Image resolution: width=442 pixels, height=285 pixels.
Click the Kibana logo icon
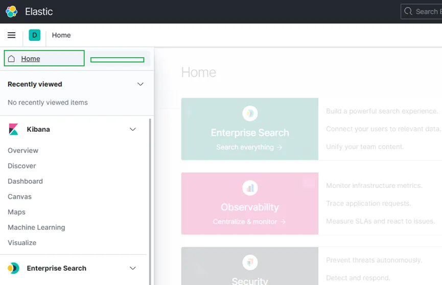pos(13,129)
